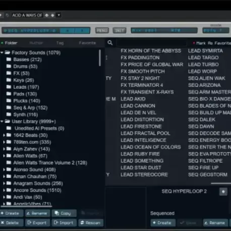Image resolution: width=231 pixels, height=231 pixels.
Task: Click the INIT button
Action: click(x=120, y=31)
